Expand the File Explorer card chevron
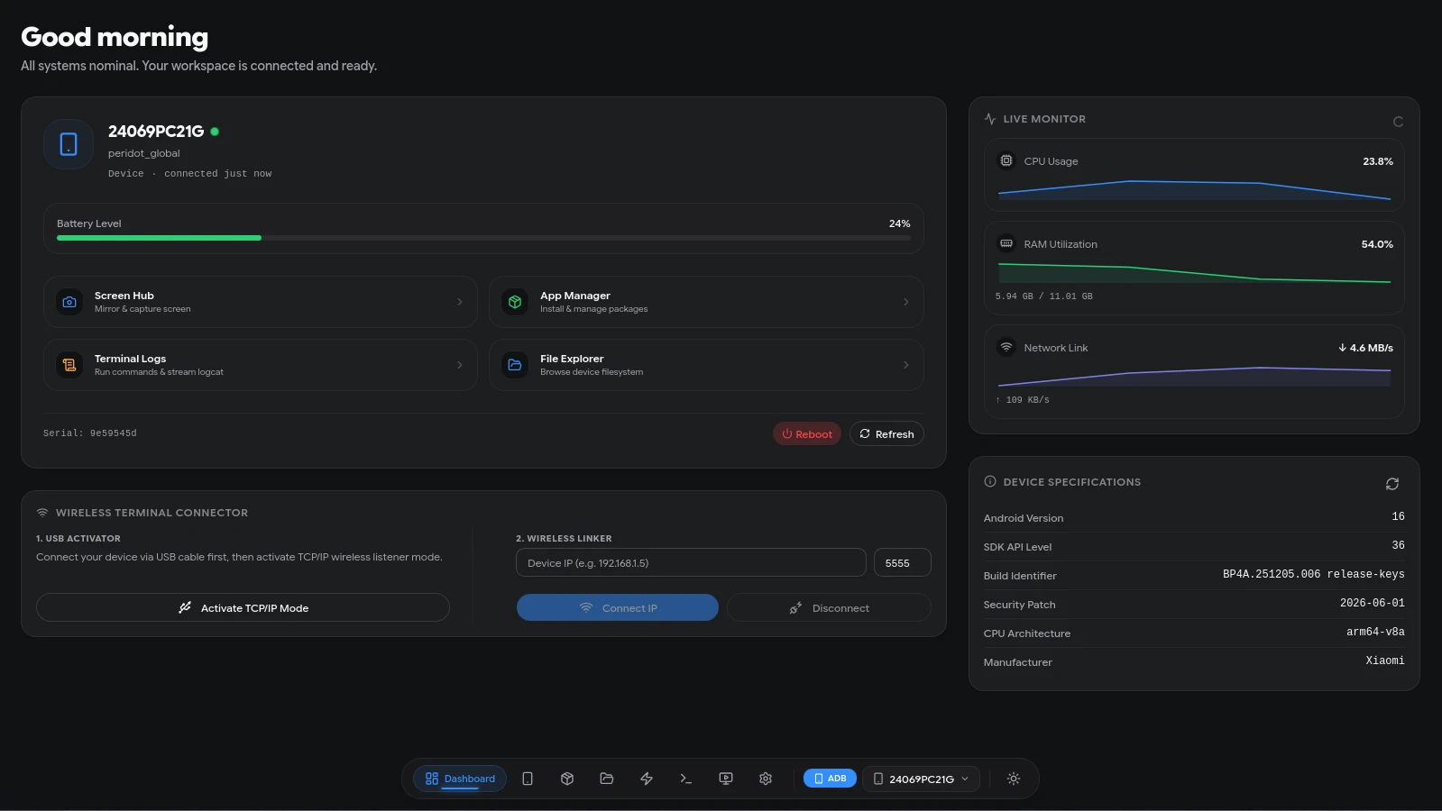This screenshot has width=1442, height=811. pos(906,365)
